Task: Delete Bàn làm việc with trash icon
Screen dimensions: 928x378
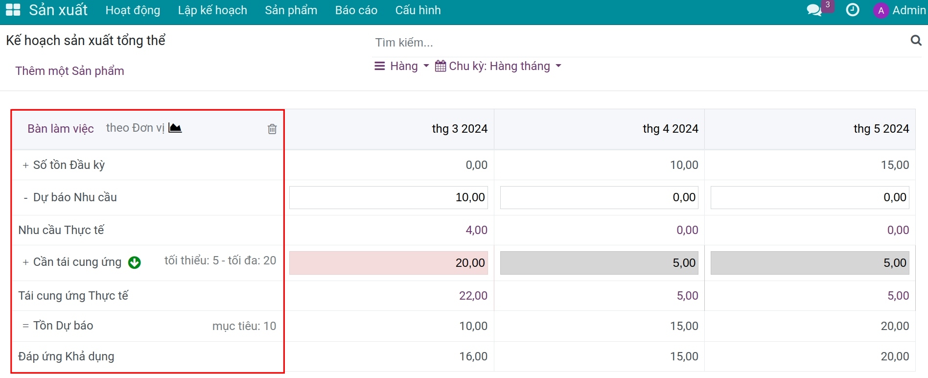Action: [x=272, y=129]
